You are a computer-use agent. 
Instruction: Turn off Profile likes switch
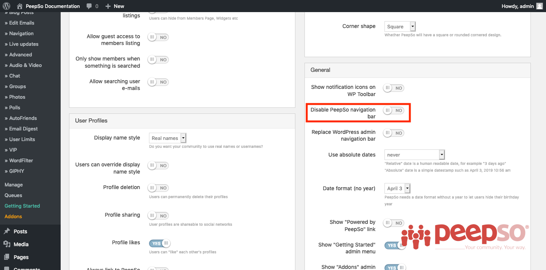(160, 244)
